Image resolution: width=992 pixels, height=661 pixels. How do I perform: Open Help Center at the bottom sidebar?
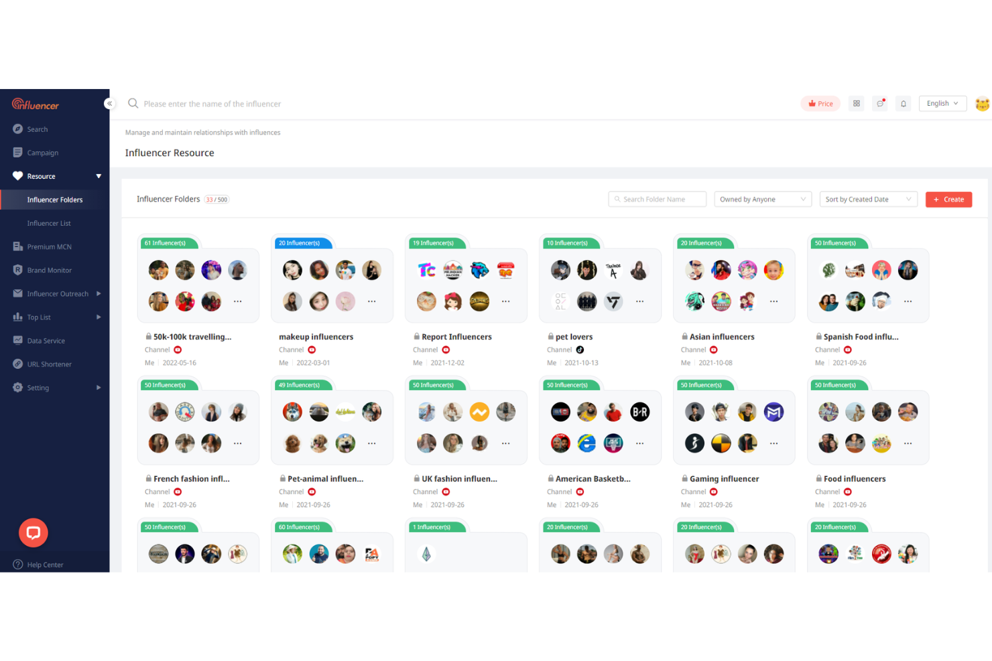44,565
